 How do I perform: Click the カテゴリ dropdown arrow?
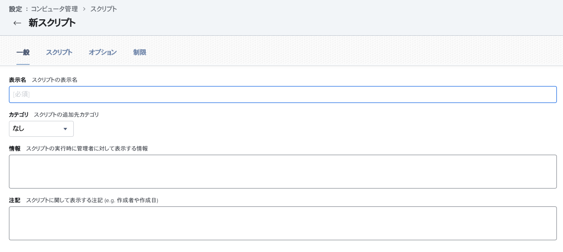coord(65,129)
